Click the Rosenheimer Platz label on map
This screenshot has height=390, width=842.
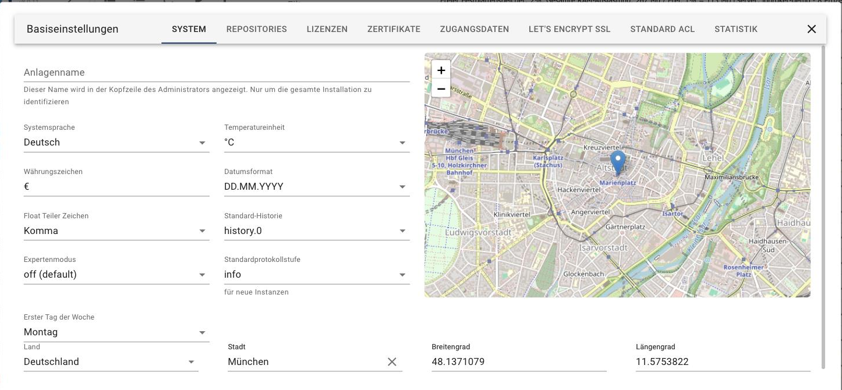coord(744,271)
